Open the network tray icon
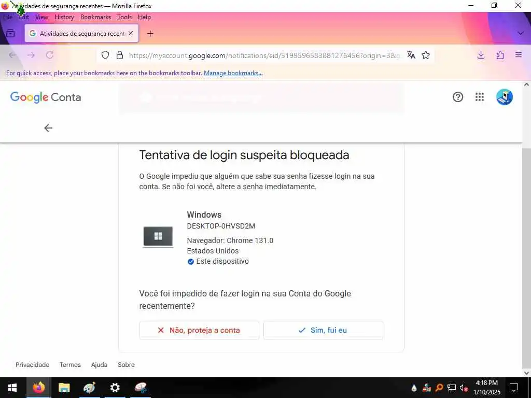The image size is (531, 398). click(452, 388)
